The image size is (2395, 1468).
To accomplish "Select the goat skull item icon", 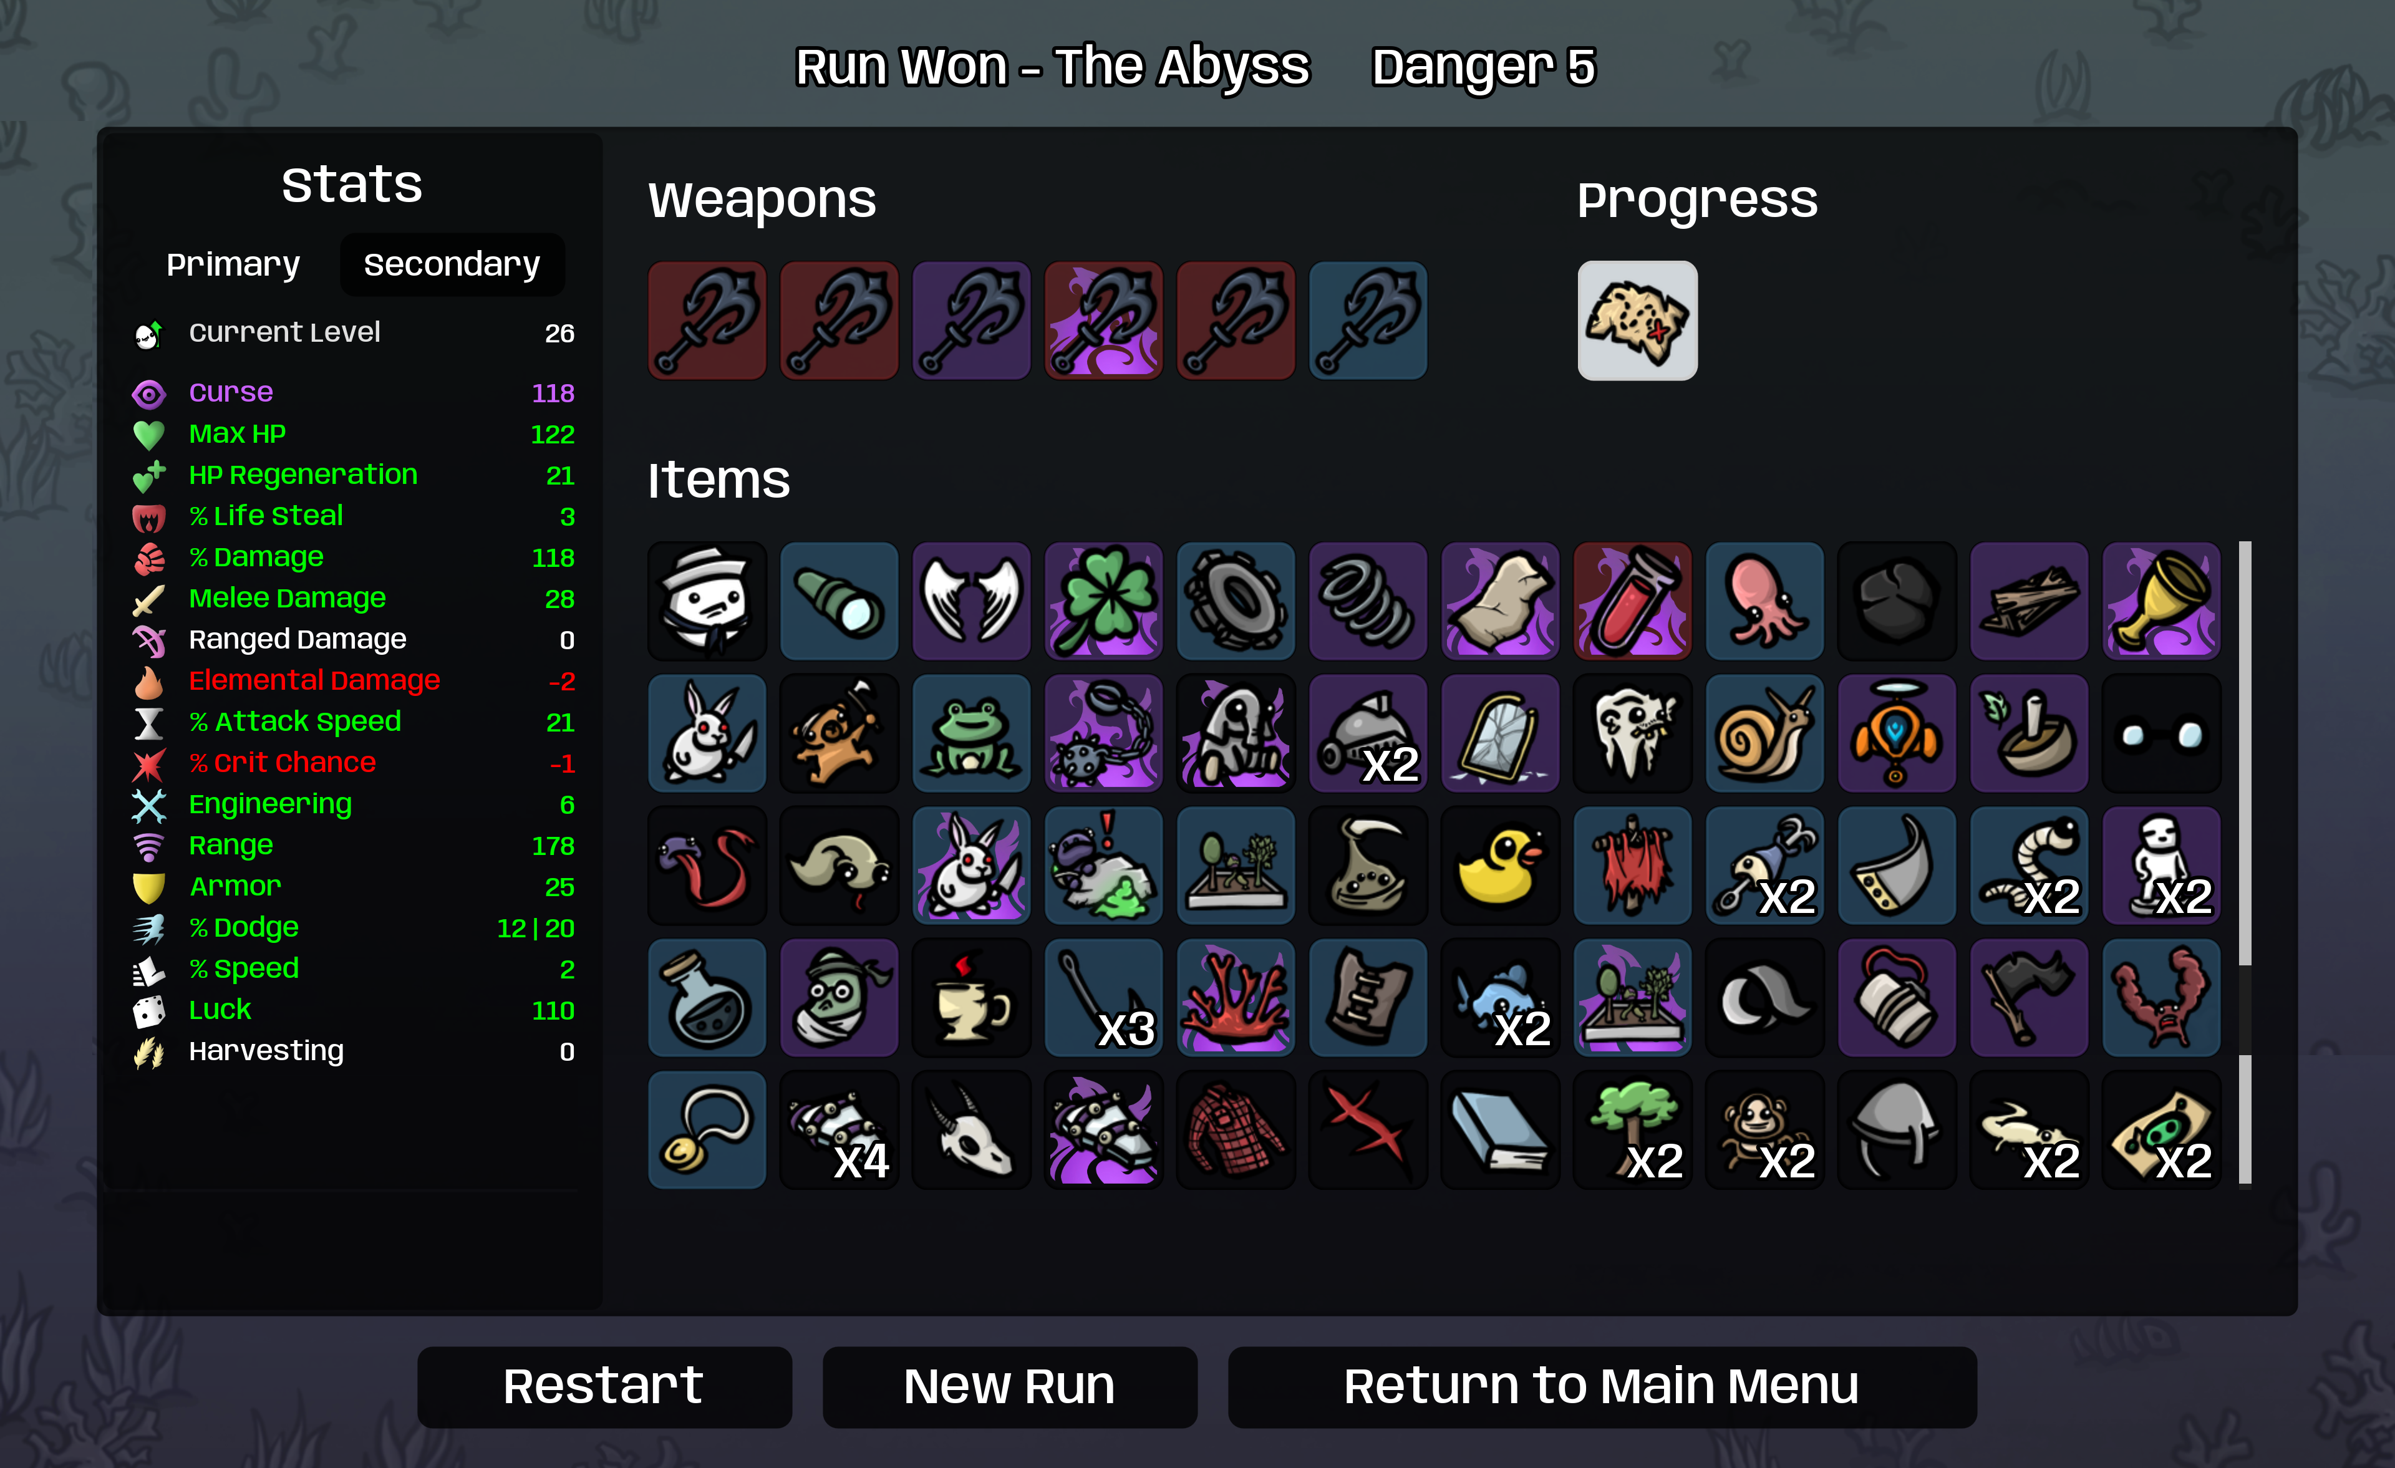I will click(x=971, y=1129).
